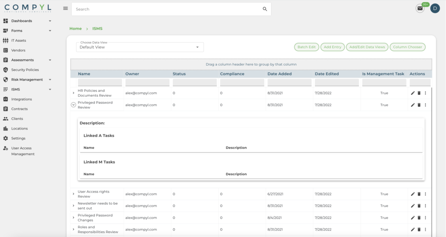
Task: Sort by the Date Added column header
Action: [279, 74]
